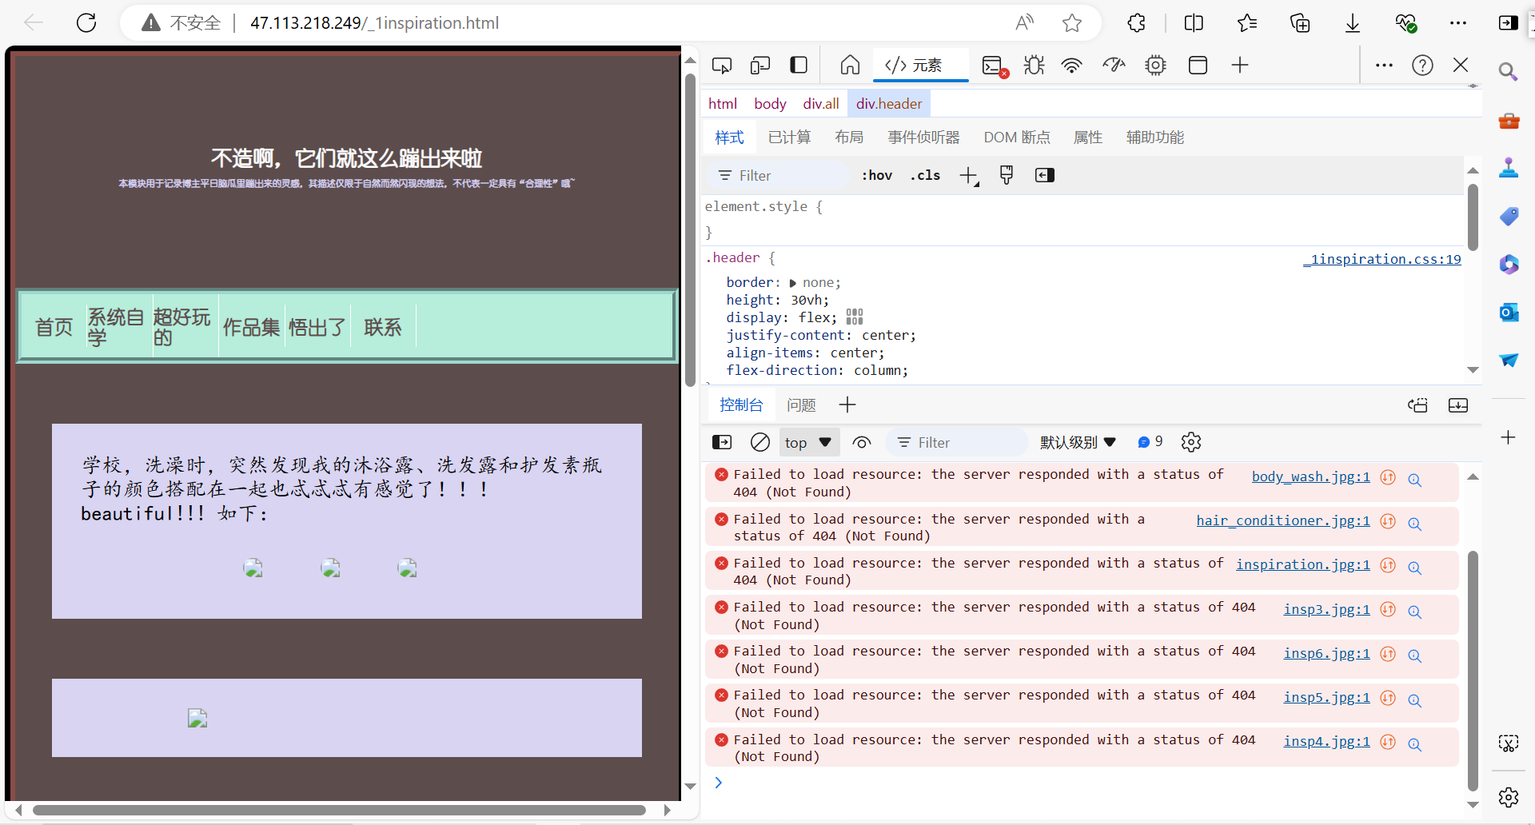Expand the border property triangle

pos(793,283)
